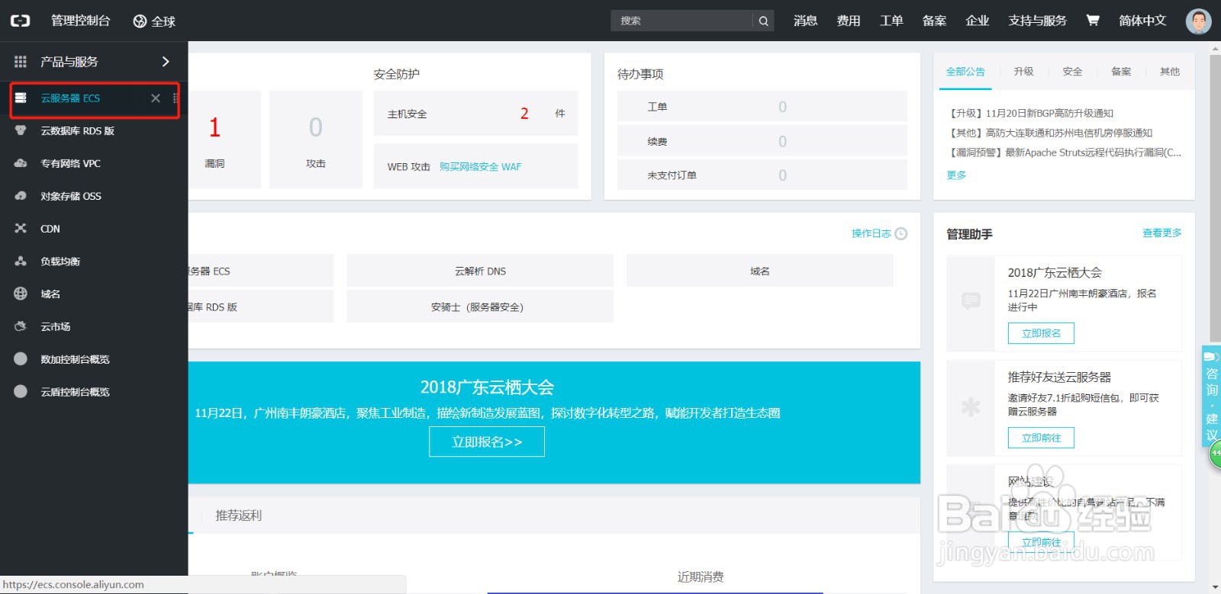
Task: Click the drag handle next to ECS item
Action: [176, 98]
